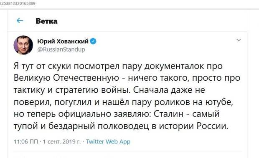
Task: Expand the tweet options chevron
Action: (x=239, y=40)
